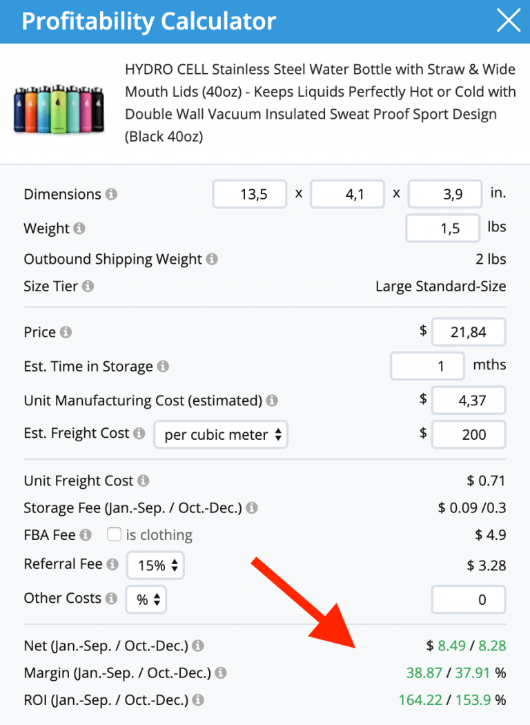530x725 pixels.
Task: Click the Other Costs value field
Action: 469,600
